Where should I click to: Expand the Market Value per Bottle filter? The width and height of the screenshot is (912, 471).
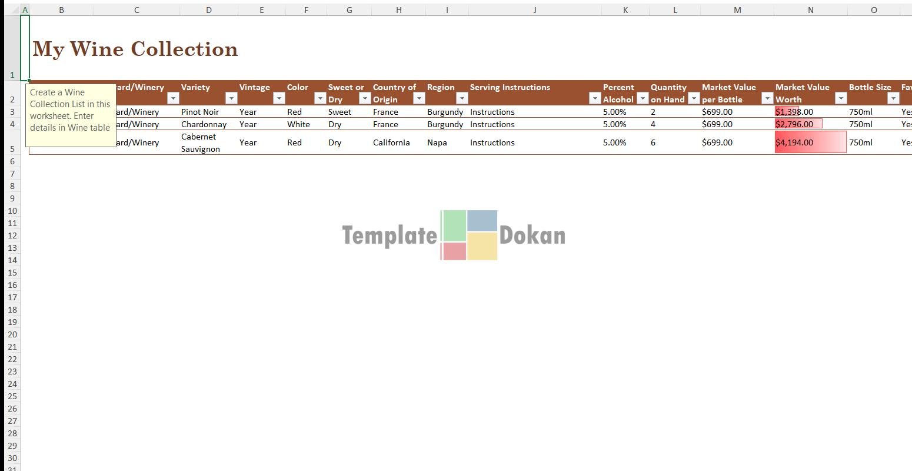point(767,98)
